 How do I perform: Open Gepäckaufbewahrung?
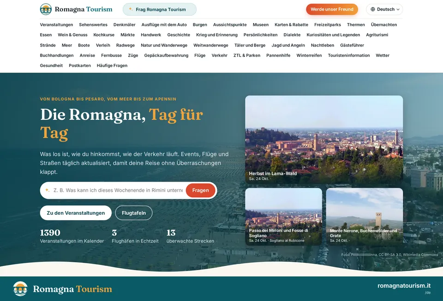[x=166, y=55]
